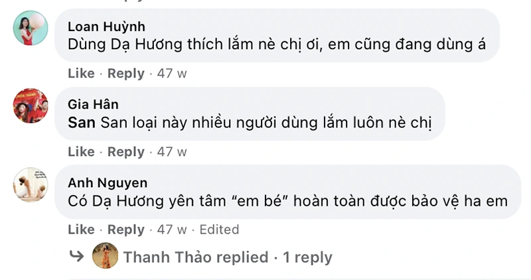Screen dimensions: 531x280
Task: Open Gia Hân's name link
Action: (x=94, y=104)
